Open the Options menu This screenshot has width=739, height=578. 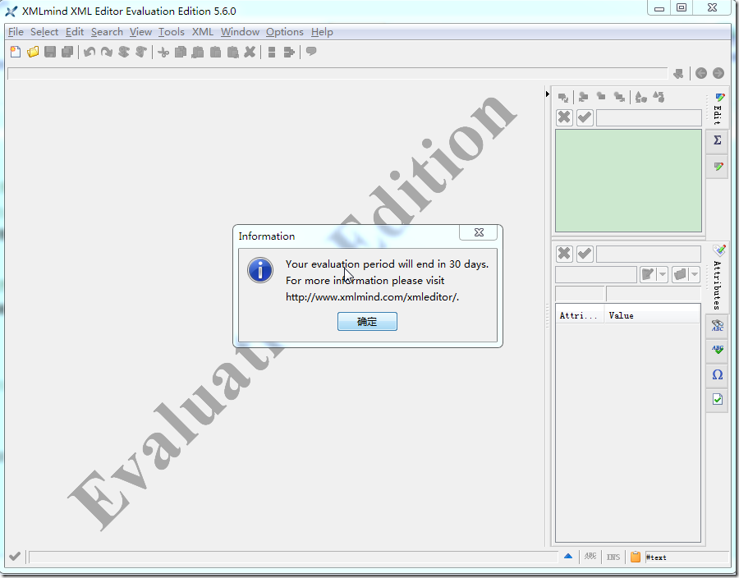[x=285, y=32]
